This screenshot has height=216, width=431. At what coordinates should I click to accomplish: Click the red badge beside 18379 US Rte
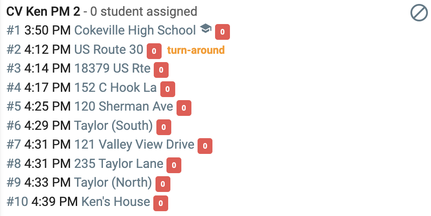pyautogui.click(x=161, y=70)
